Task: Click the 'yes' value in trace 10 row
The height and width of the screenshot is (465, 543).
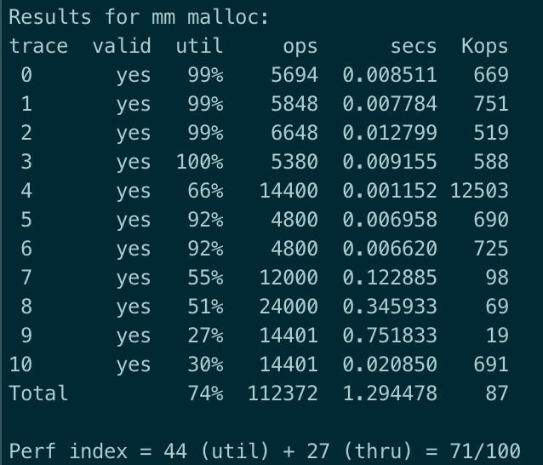Action: coord(134,365)
